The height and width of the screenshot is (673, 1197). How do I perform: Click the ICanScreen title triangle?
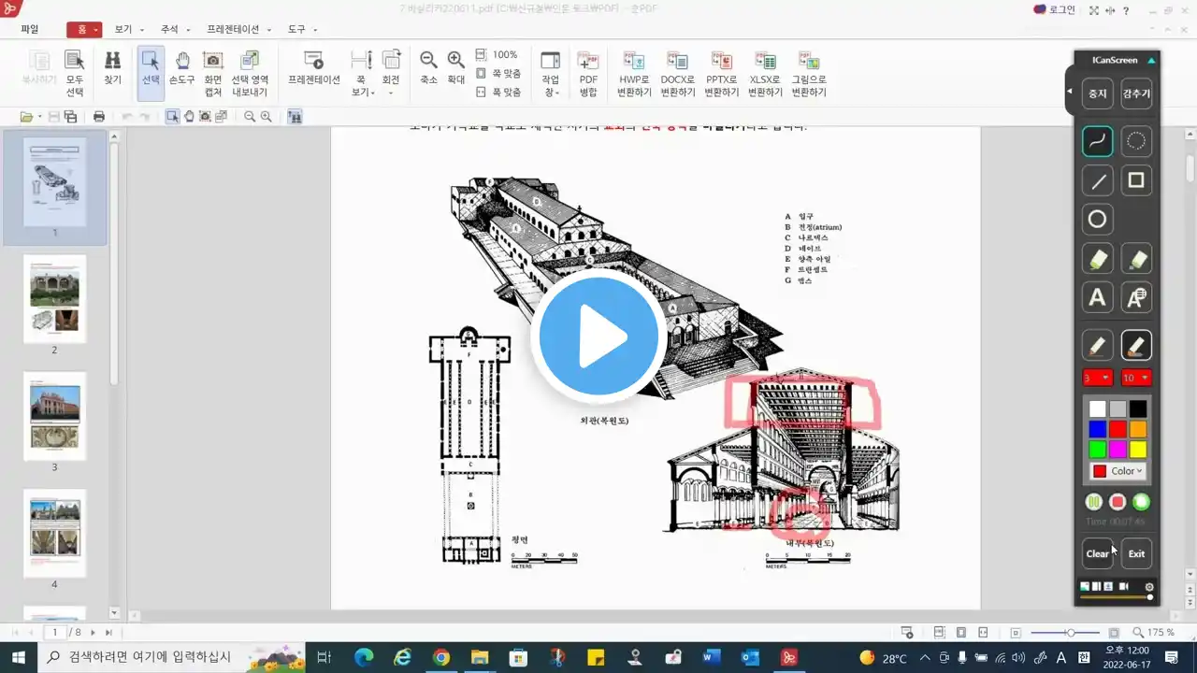tap(1151, 60)
